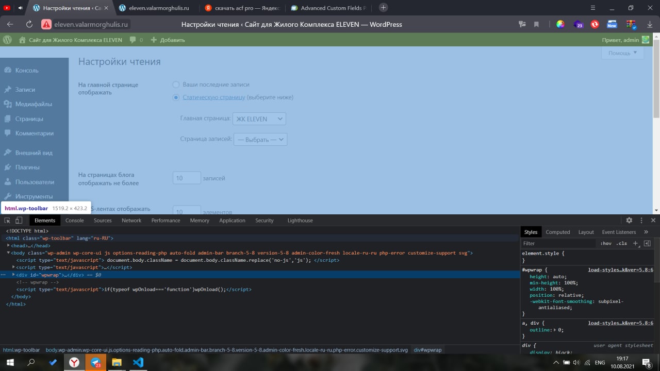Click the muted audio tab icon
This screenshot has height=371, width=660.
[x=21, y=8]
